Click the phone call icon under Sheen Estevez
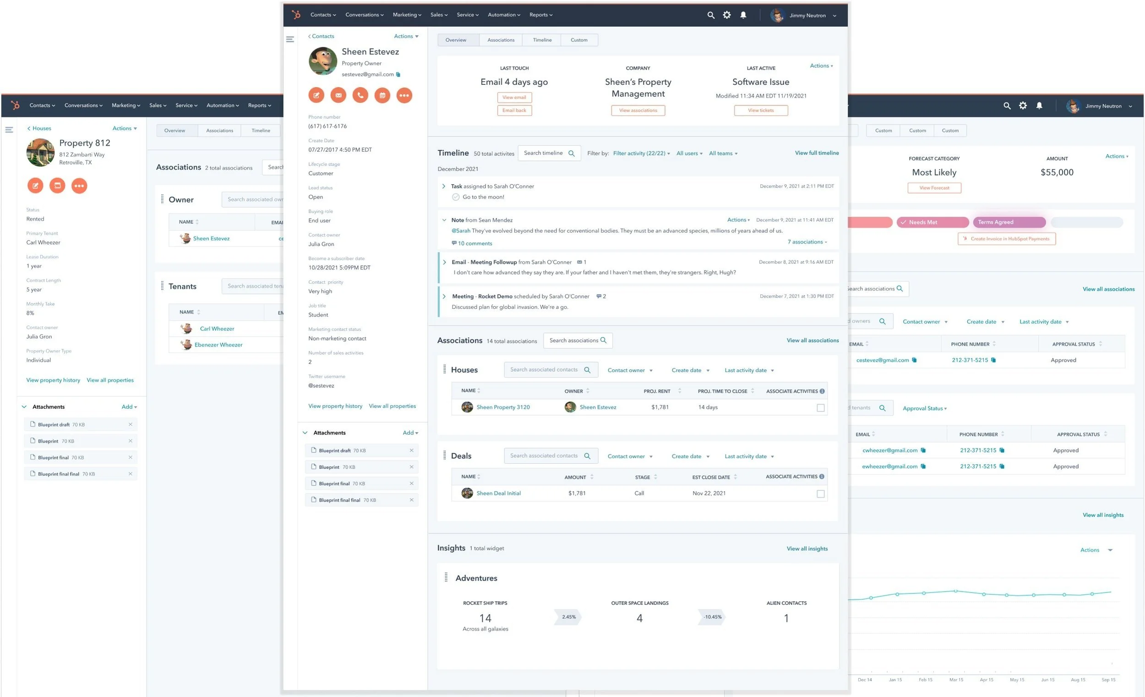Viewport: 1145px width, 697px height. (360, 95)
